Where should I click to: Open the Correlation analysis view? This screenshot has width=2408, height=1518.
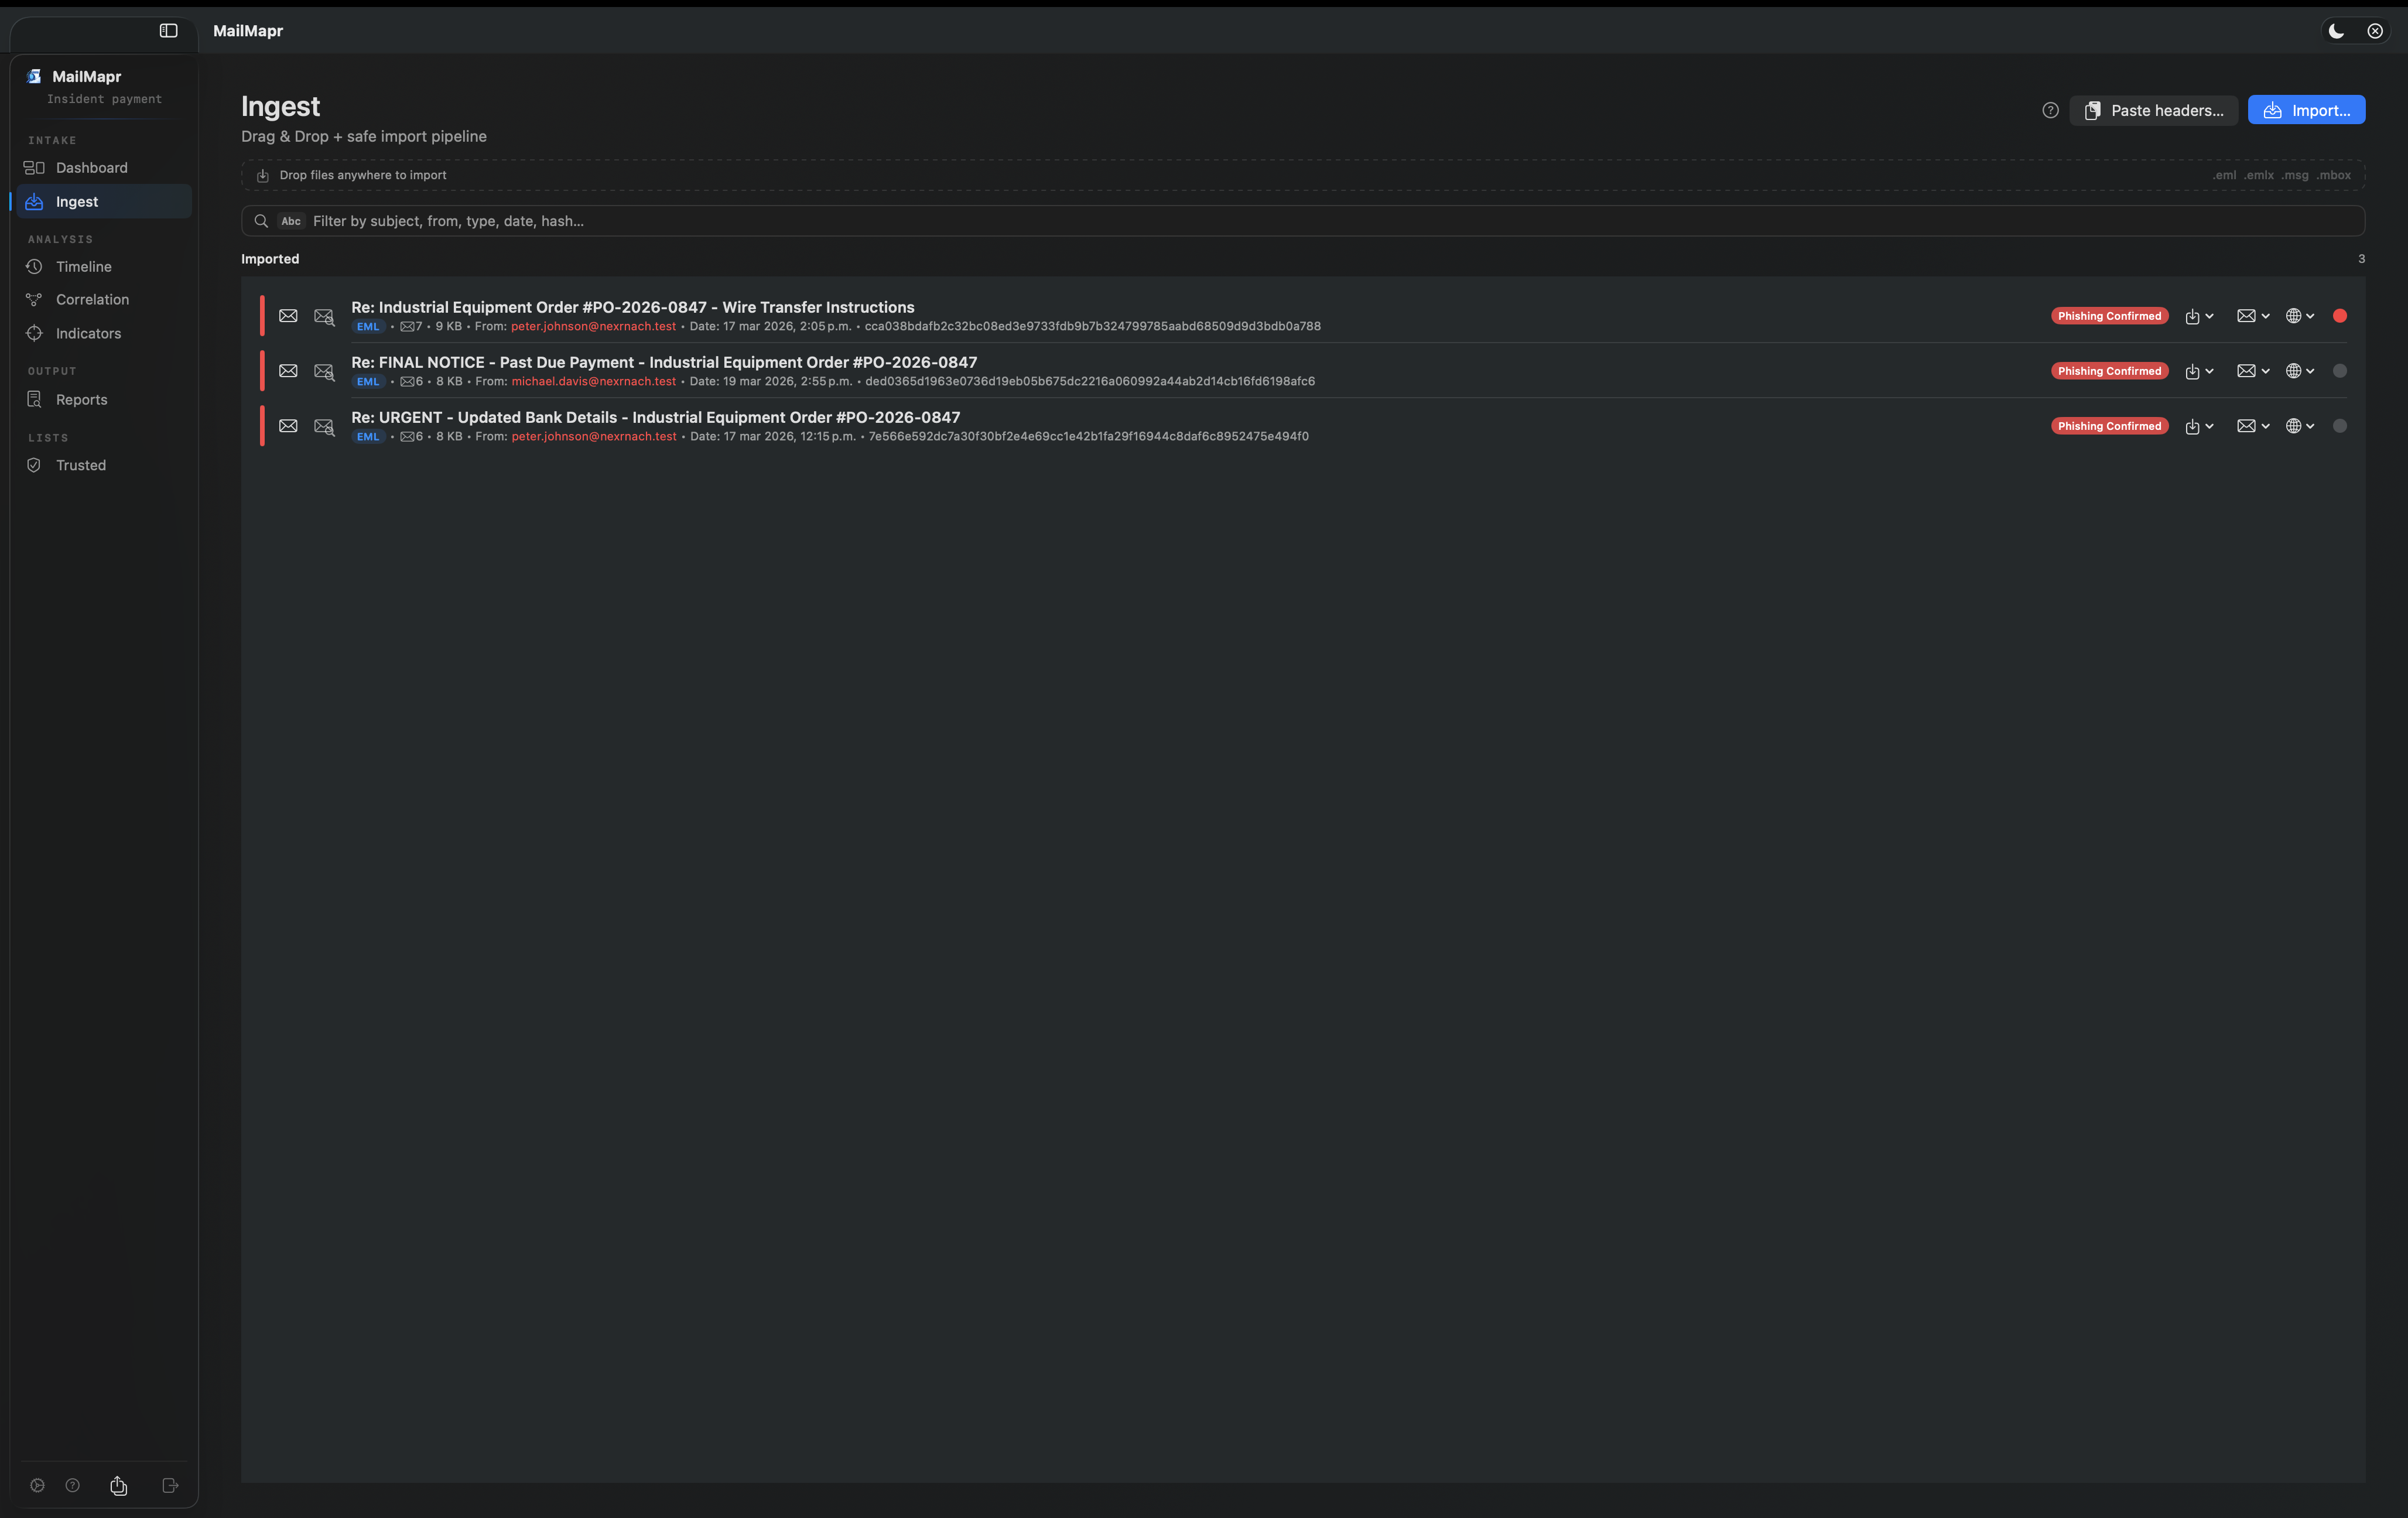pyautogui.click(x=91, y=298)
